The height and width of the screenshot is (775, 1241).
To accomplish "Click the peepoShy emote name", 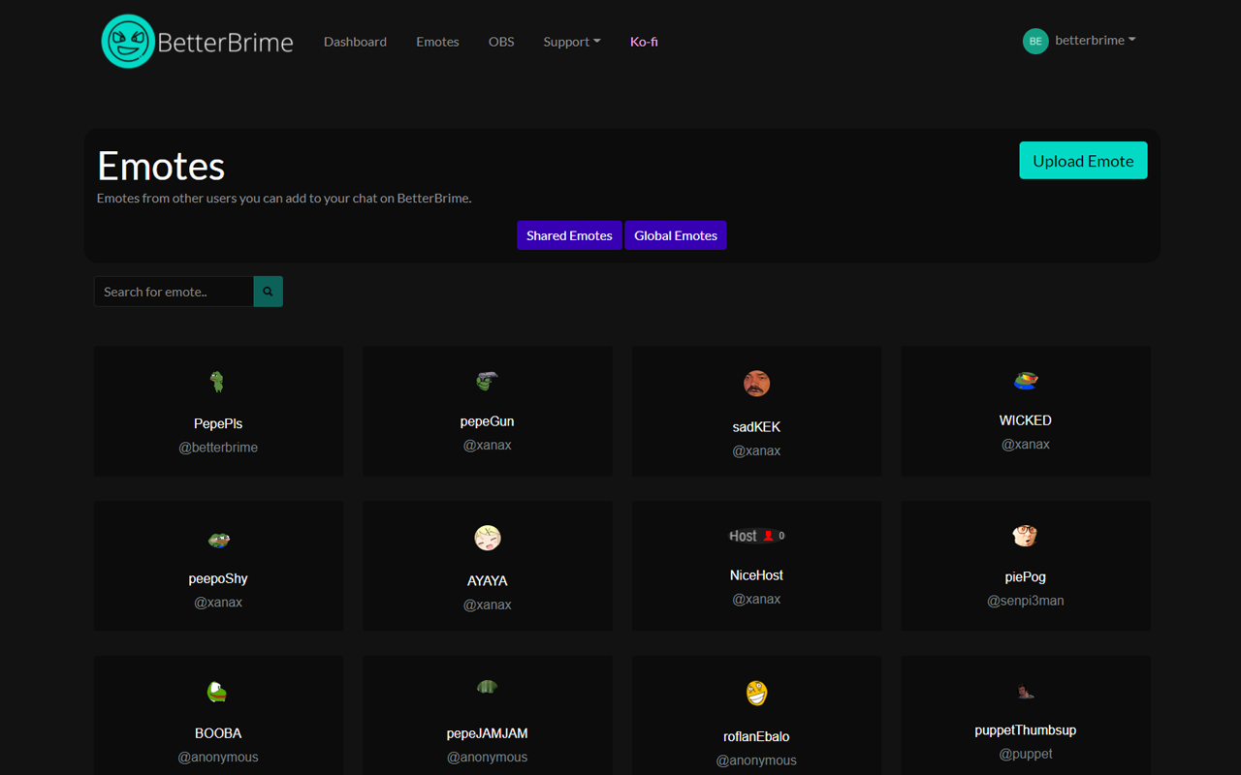I will (x=218, y=578).
